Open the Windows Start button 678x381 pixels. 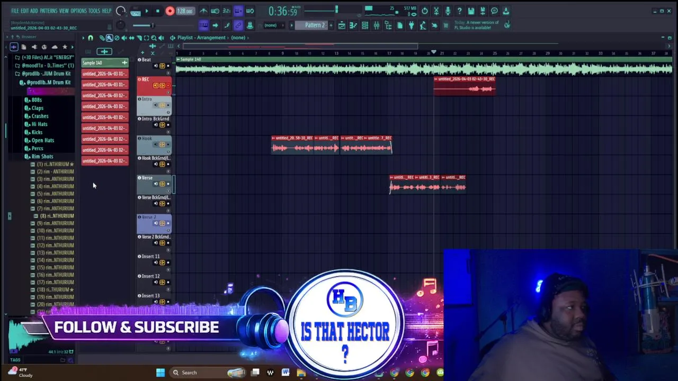pos(160,373)
